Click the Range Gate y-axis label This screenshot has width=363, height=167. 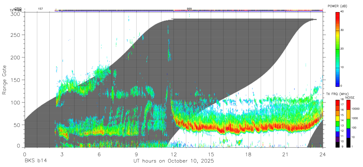4,80
